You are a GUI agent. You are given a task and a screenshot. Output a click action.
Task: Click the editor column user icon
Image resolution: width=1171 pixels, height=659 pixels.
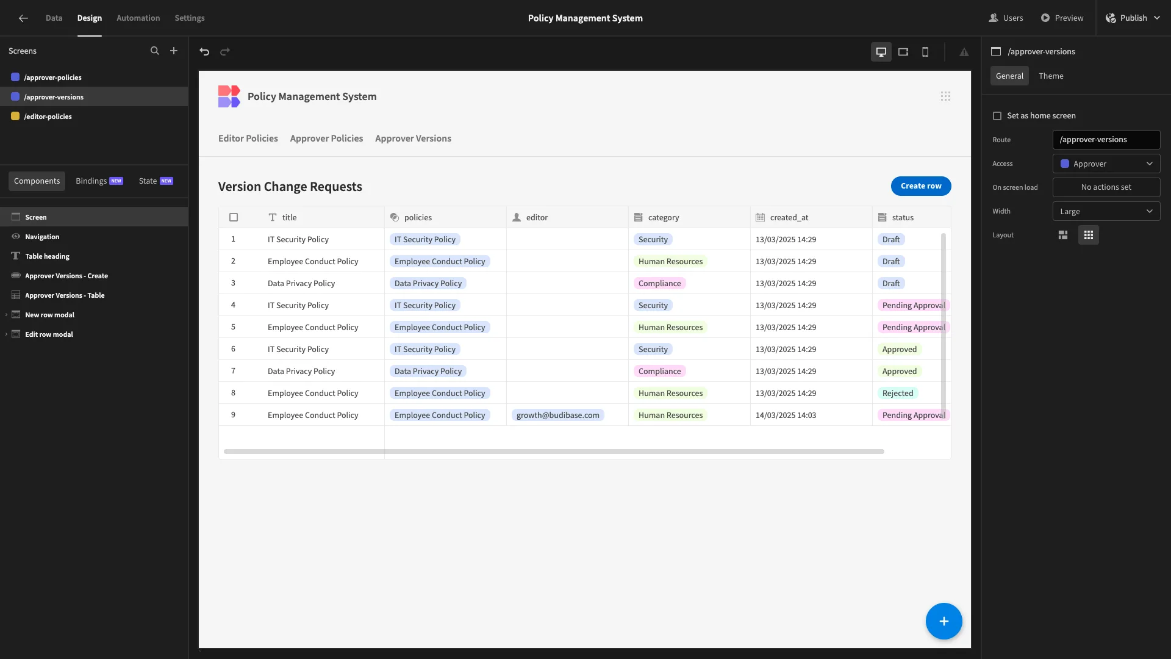[517, 218]
